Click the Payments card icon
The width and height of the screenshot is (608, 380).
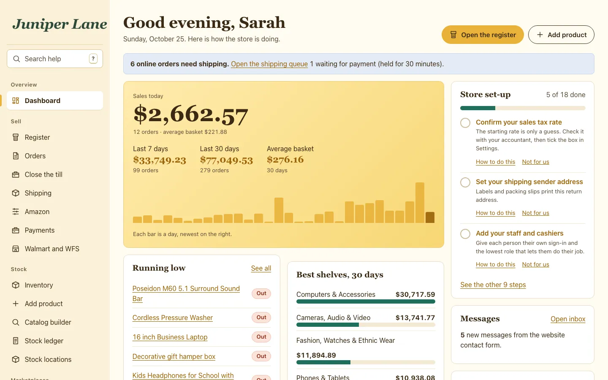point(16,230)
